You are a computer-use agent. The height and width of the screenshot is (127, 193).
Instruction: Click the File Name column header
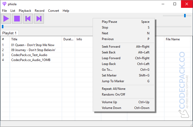pos(177,39)
